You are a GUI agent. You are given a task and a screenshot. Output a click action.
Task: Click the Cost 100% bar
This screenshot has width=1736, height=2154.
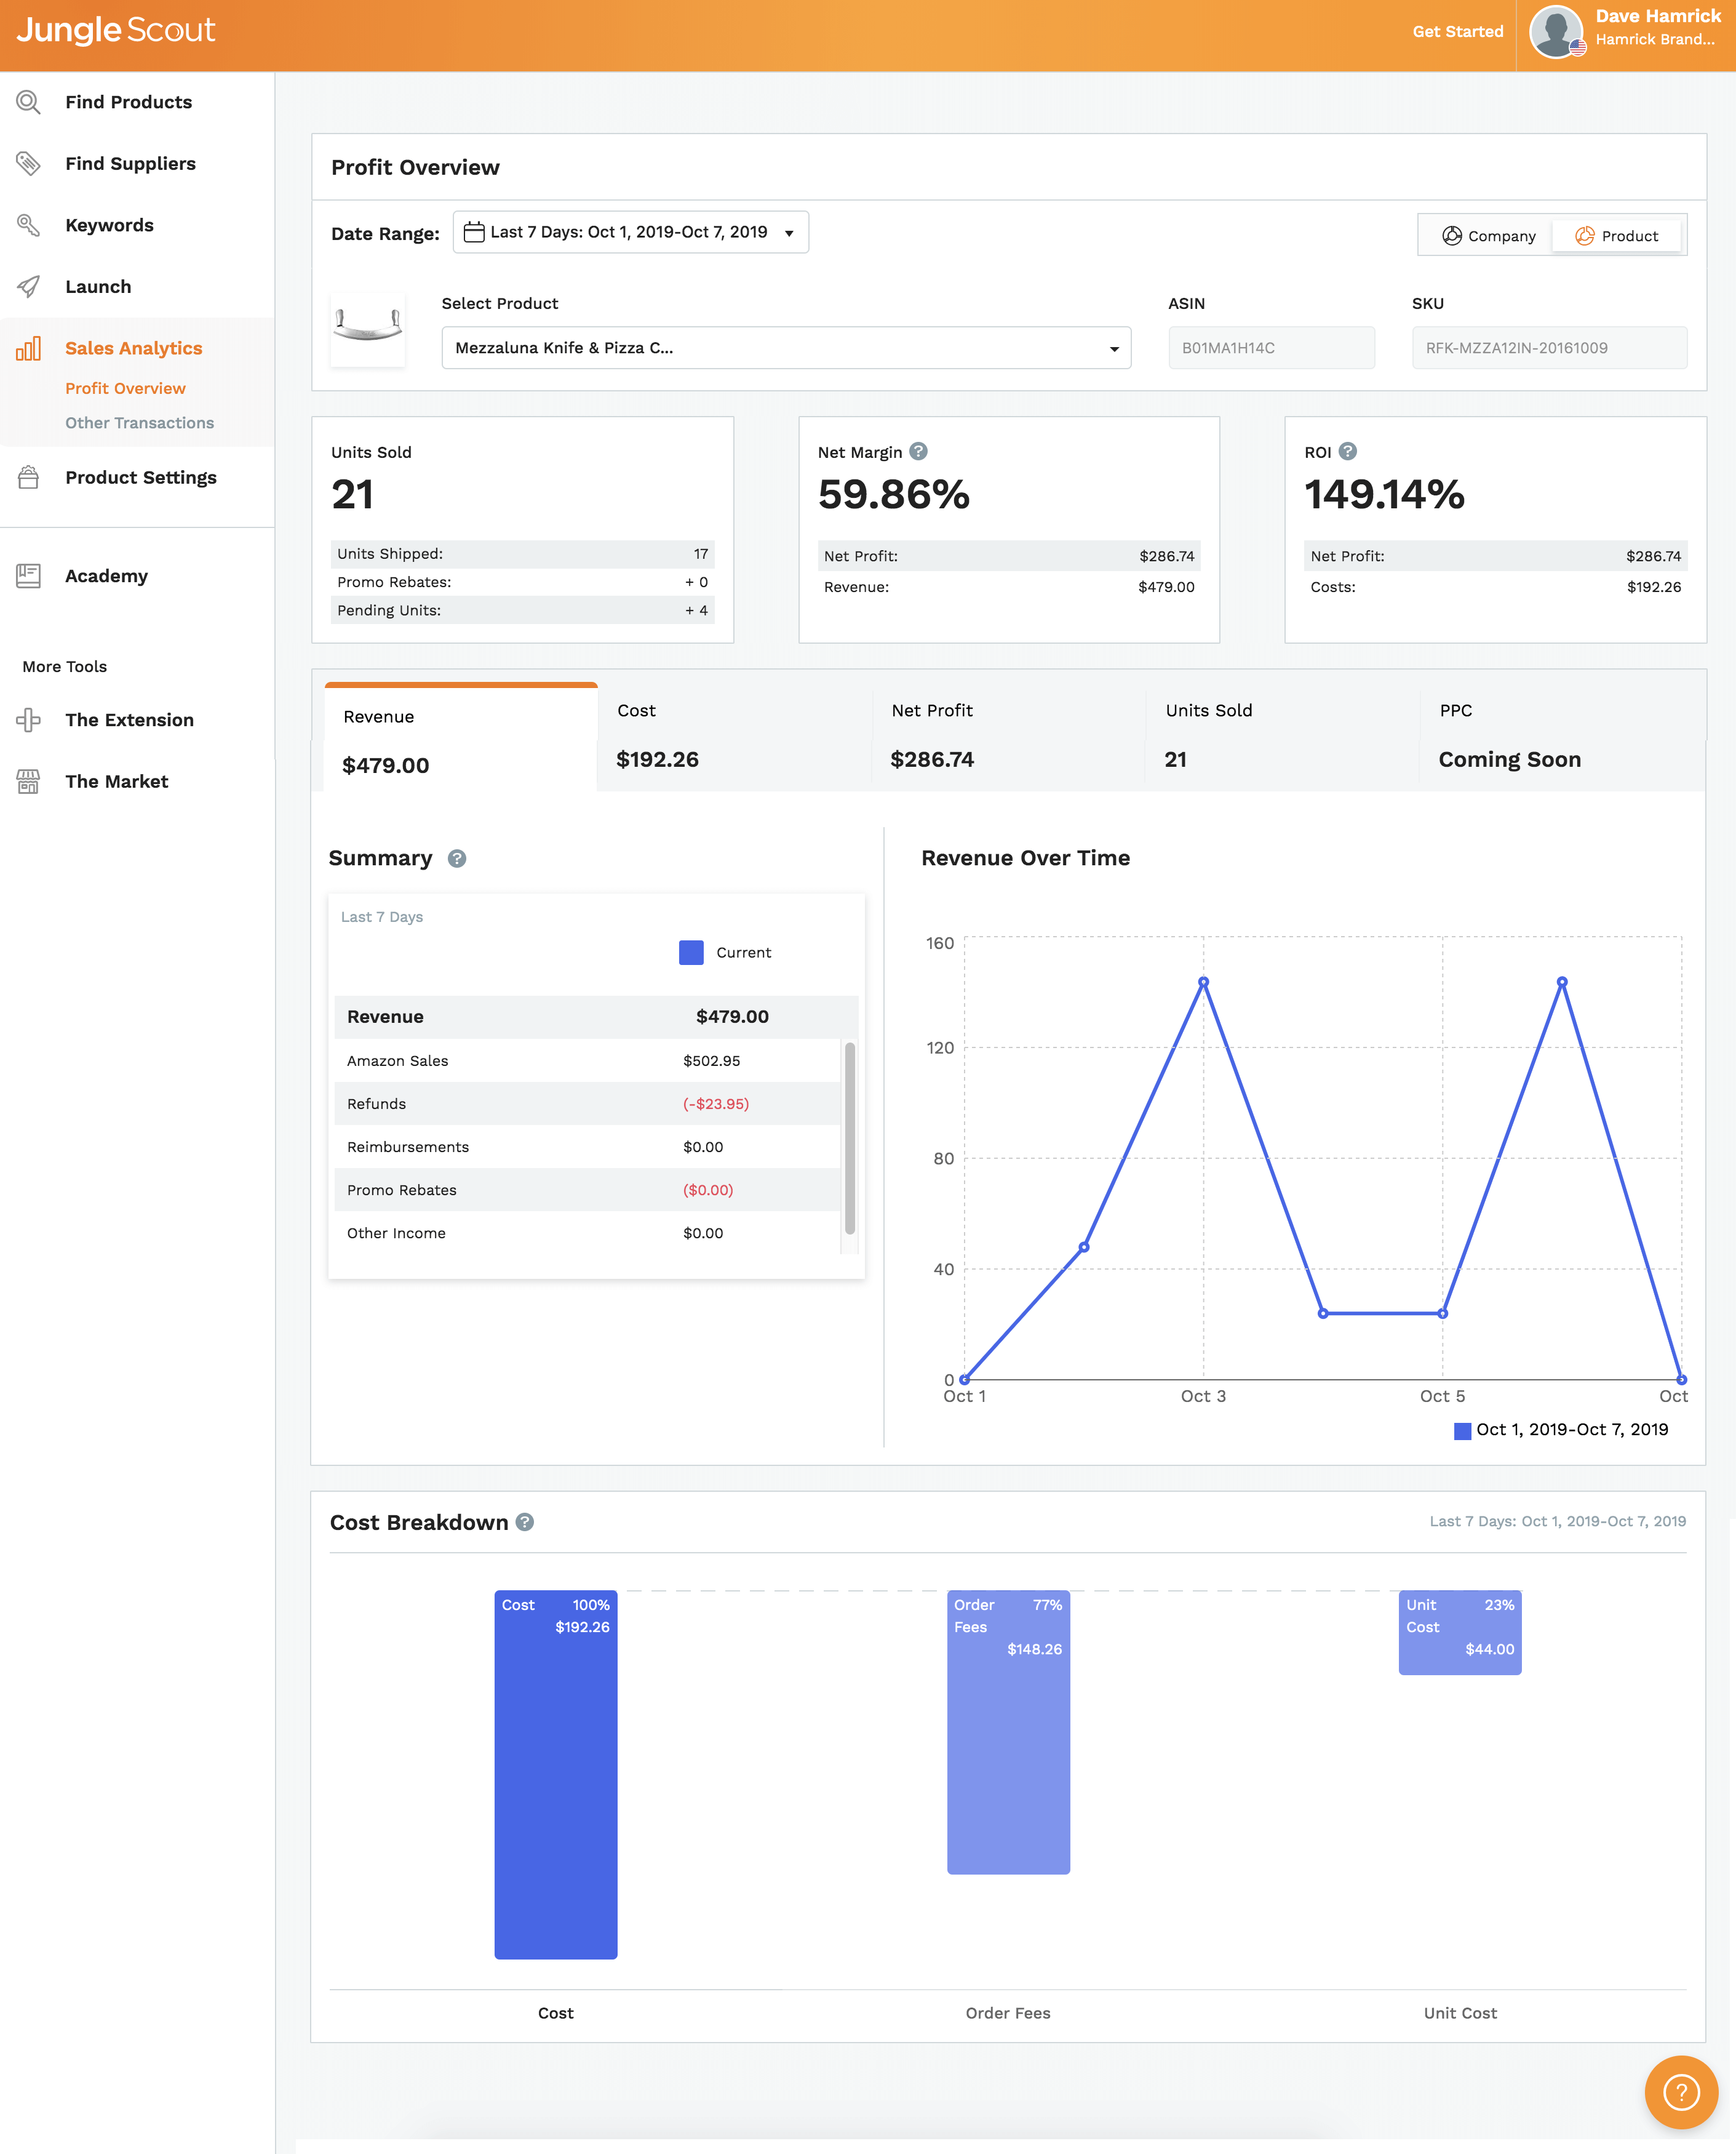pos(556,1774)
